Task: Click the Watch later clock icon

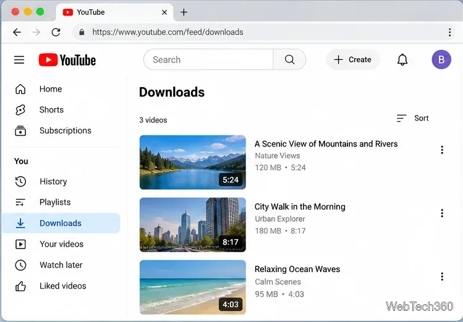Action: coord(20,265)
